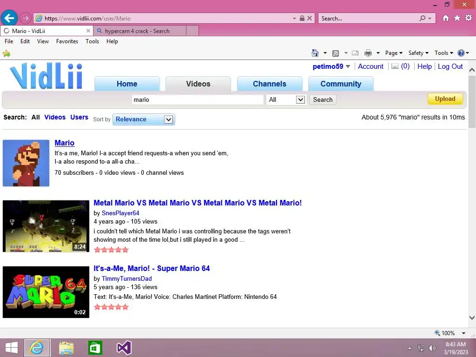Viewport: 476px width, 357px height.
Task: Open Visual Studio from taskbar
Action: pos(124,348)
